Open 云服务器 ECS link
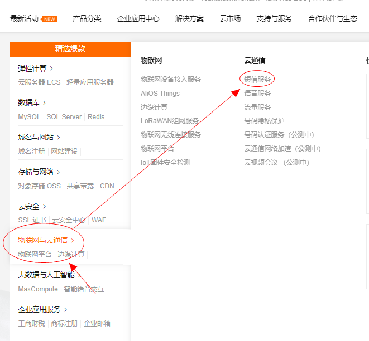Image resolution: width=369 pixels, height=341 pixels. coord(39,82)
